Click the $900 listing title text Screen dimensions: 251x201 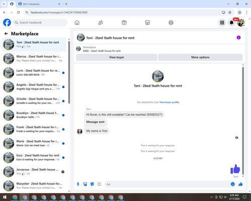pos(102,51)
